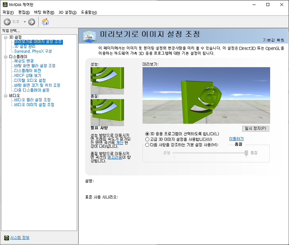
Task: Open the 3D 설정(3) menu
Action: pyautogui.click(x=67, y=12)
